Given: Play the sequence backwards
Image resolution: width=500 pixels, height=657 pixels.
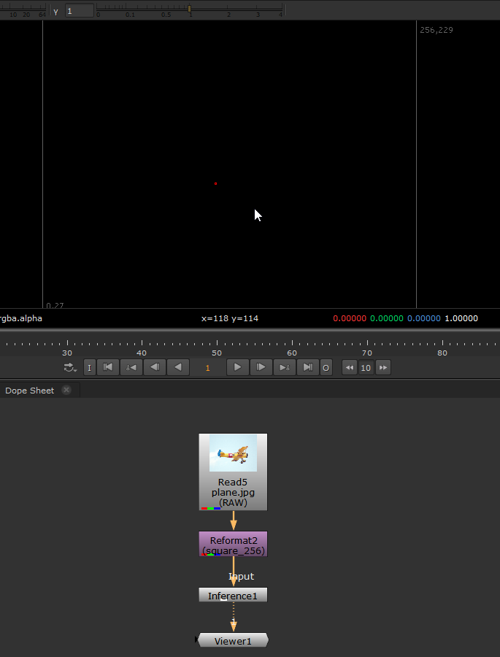Looking at the screenshot, I should (x=178, y=367).
